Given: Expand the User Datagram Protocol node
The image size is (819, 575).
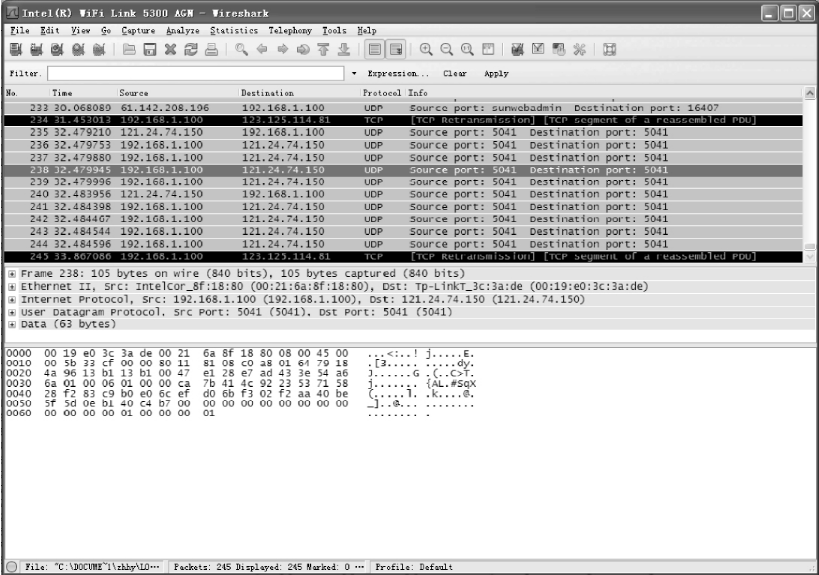Looking at the screenshot, I should click(x=12, y=312).
